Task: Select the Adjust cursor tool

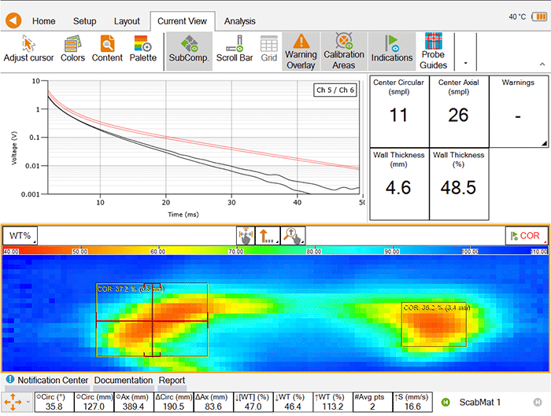Action: click(x=28, y=49)
